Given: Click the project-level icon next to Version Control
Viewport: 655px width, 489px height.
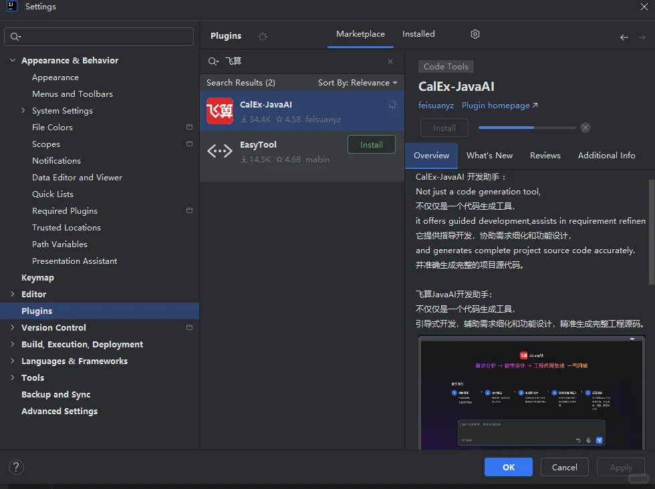Looking at the screenshot, I should coord(189,327).
